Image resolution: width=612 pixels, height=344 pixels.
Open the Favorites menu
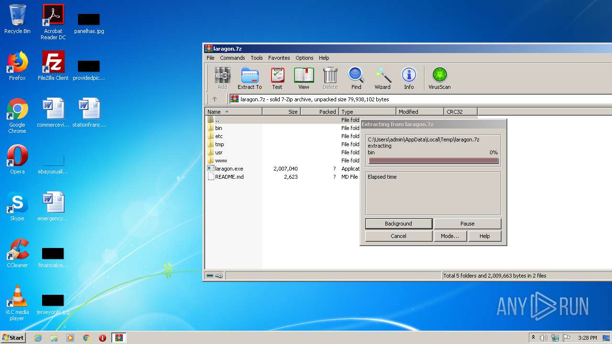click(279, 58)
